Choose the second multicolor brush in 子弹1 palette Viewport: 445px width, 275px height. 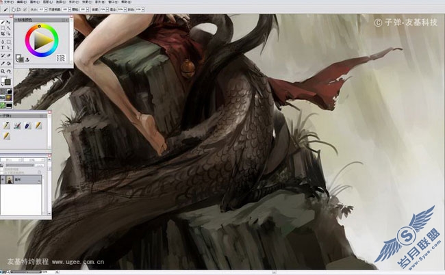pos(17,125)
